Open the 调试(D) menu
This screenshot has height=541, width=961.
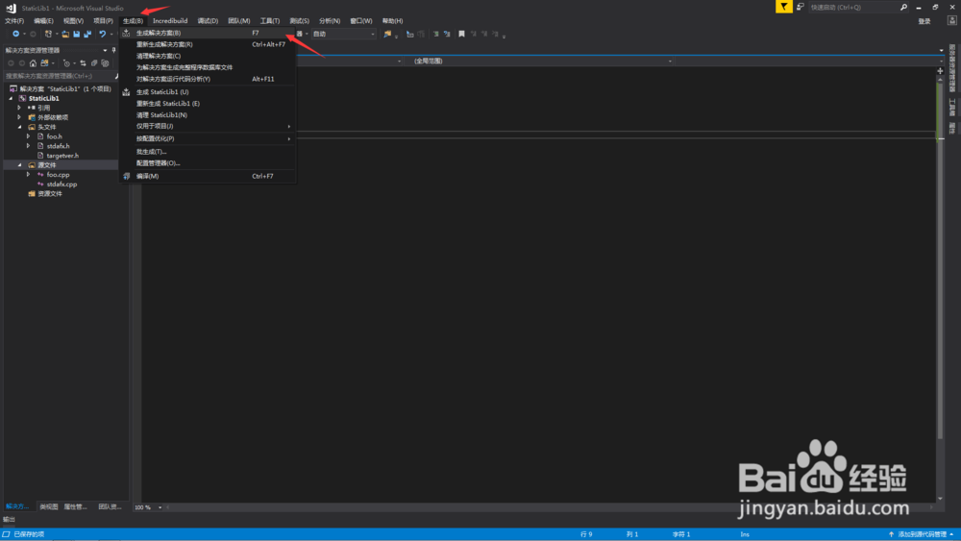click(x=208, y=21)
